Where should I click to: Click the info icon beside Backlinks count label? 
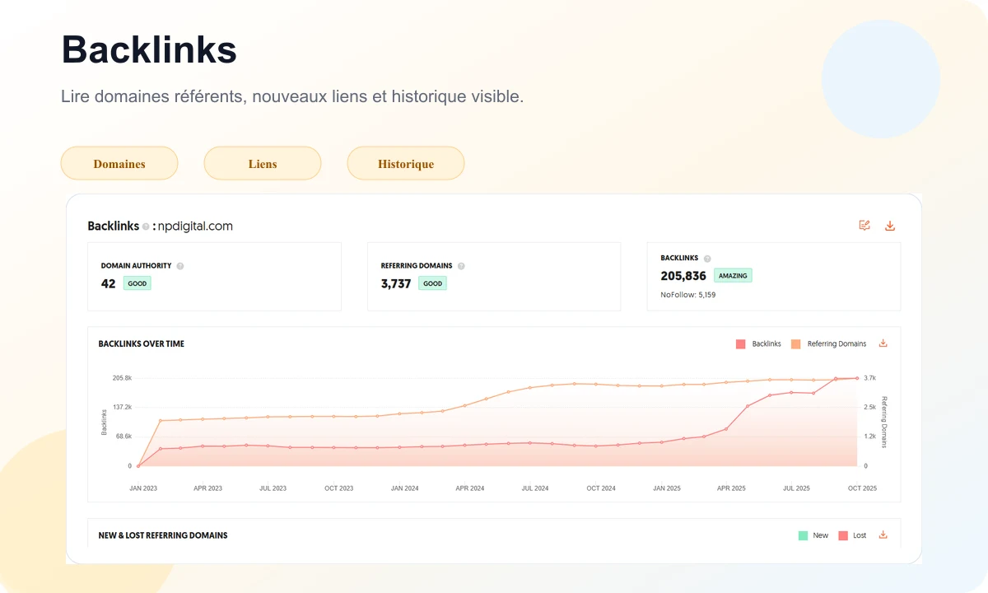pyautogui.click(x=707, y=259)
